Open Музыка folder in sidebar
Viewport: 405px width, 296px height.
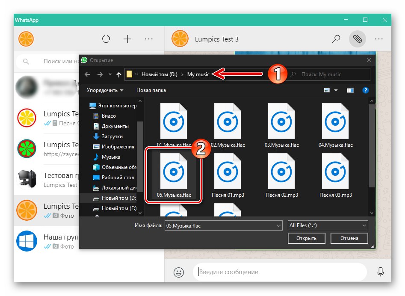106,157
